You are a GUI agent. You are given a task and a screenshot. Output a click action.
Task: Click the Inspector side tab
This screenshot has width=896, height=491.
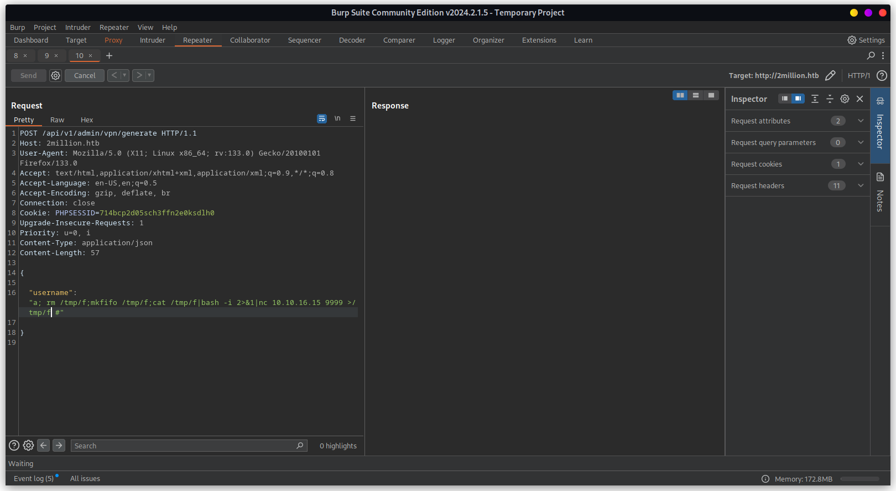pos(880,125)
